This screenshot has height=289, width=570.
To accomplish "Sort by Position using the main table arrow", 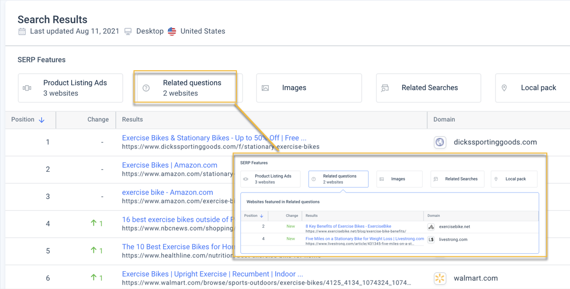I will (42, 120).
